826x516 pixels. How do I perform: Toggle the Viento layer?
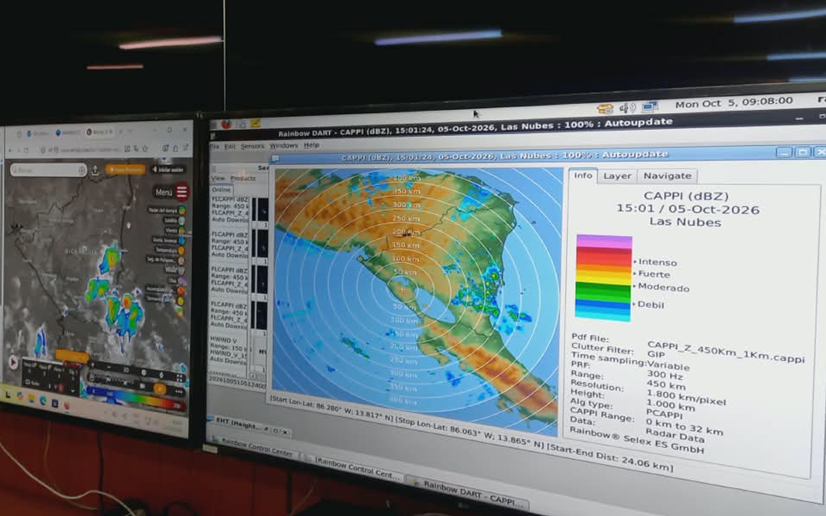tap(182, 231)
